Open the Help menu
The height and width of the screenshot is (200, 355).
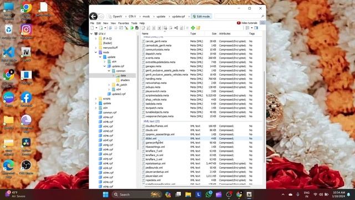click(x=142, y=23)
